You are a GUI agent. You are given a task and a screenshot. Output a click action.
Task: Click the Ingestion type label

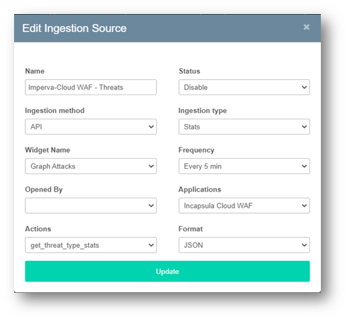[x=202, y=111]
